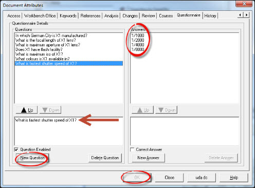Select question 'In which German City is X1 manufactured?'
This screenshot has width=255, height=188.
point(68,36)
